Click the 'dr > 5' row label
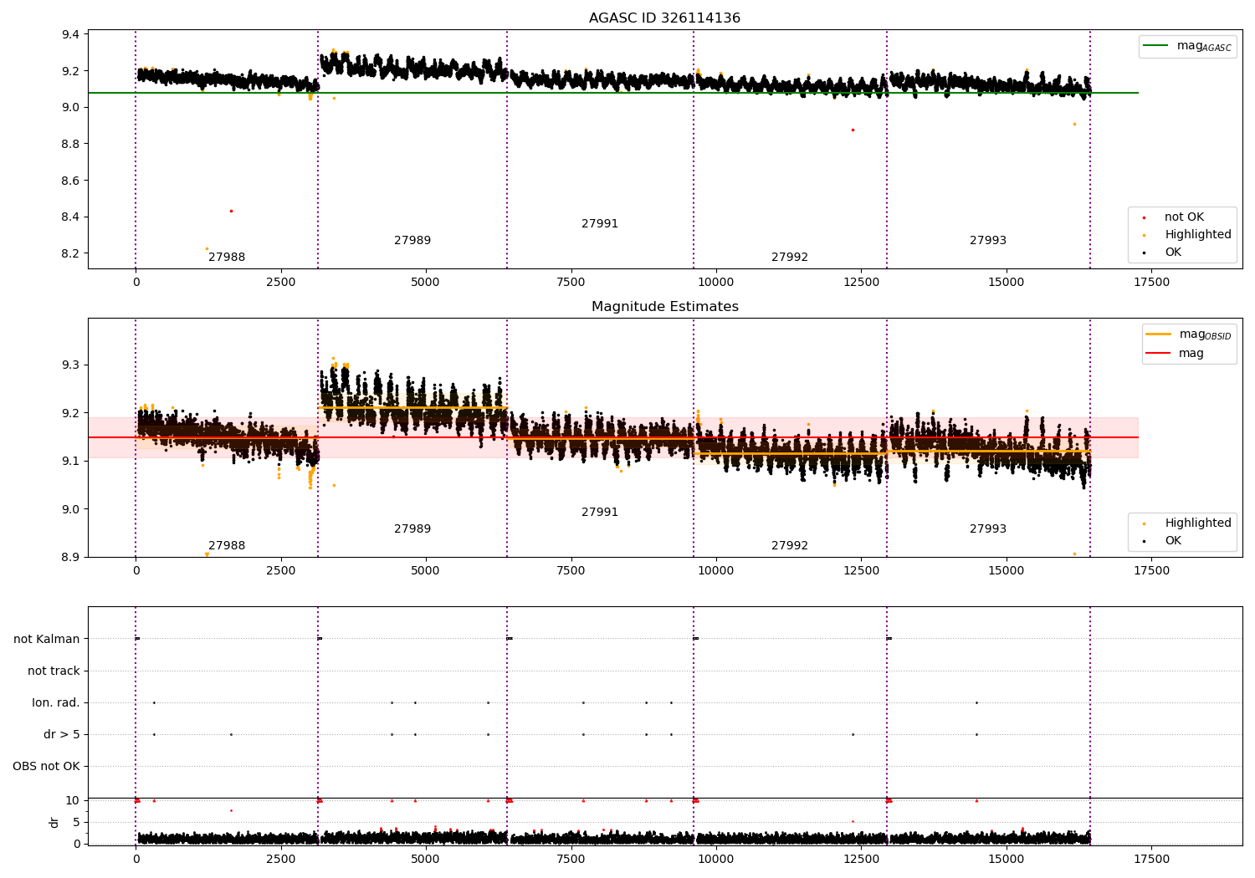 coord(62,734)
